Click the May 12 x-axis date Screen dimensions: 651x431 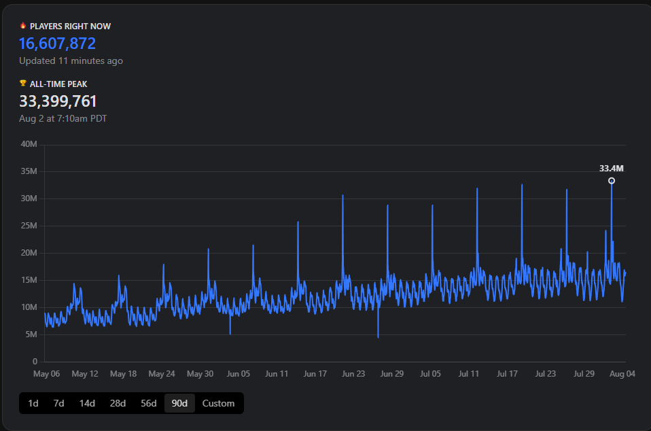pos(85,374)
